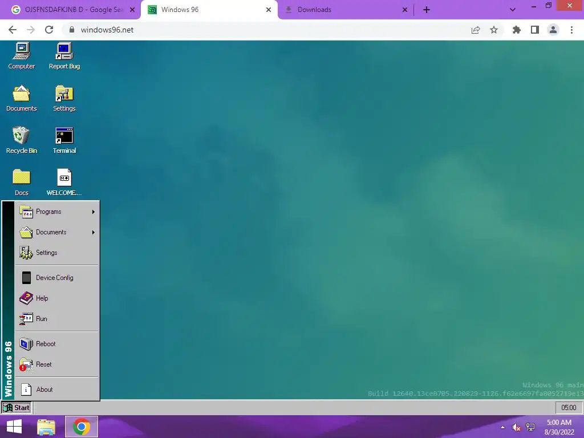584x438 pixels.
Task: Open the Recycle Bin icon
Action: pos(21,140)
